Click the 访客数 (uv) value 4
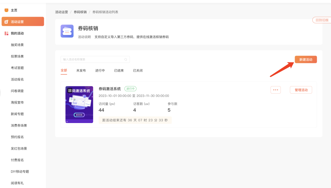The image size is (331, 188). [135, 110]
